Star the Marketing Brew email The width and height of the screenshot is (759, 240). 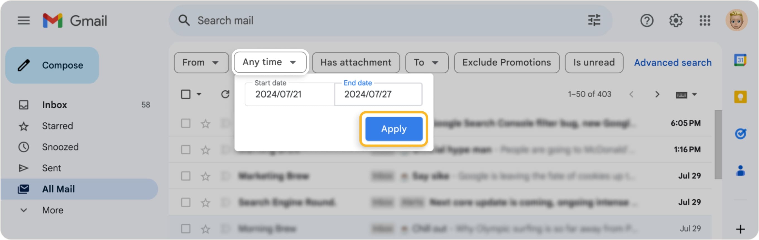coord(205,176)
